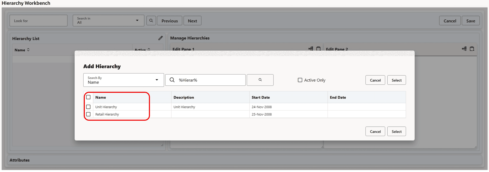This screenshot has width=489, height=172.
Task: Check the Unit Hierarchy row checkbox
Action: (88, 107)
